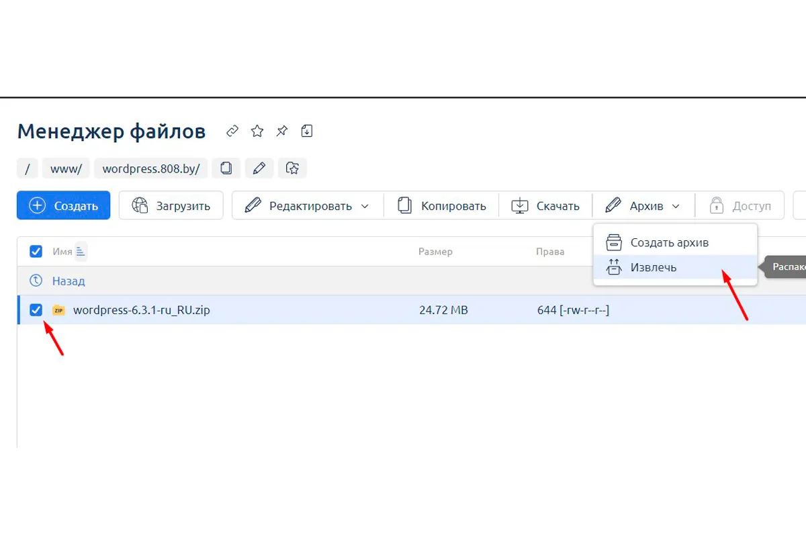
Task: Click the link icon beside Менеджер файлов title
Action: pyautogui.click(x=232, y=132)
